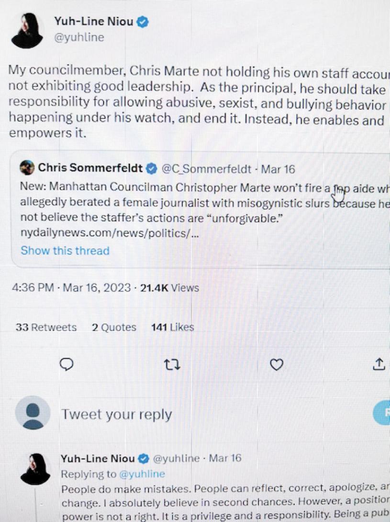Click Yuh-Line Niou's verified badge in header
Image resolution: width=390 pixels, height=522 pixels.
click(143, 22)
